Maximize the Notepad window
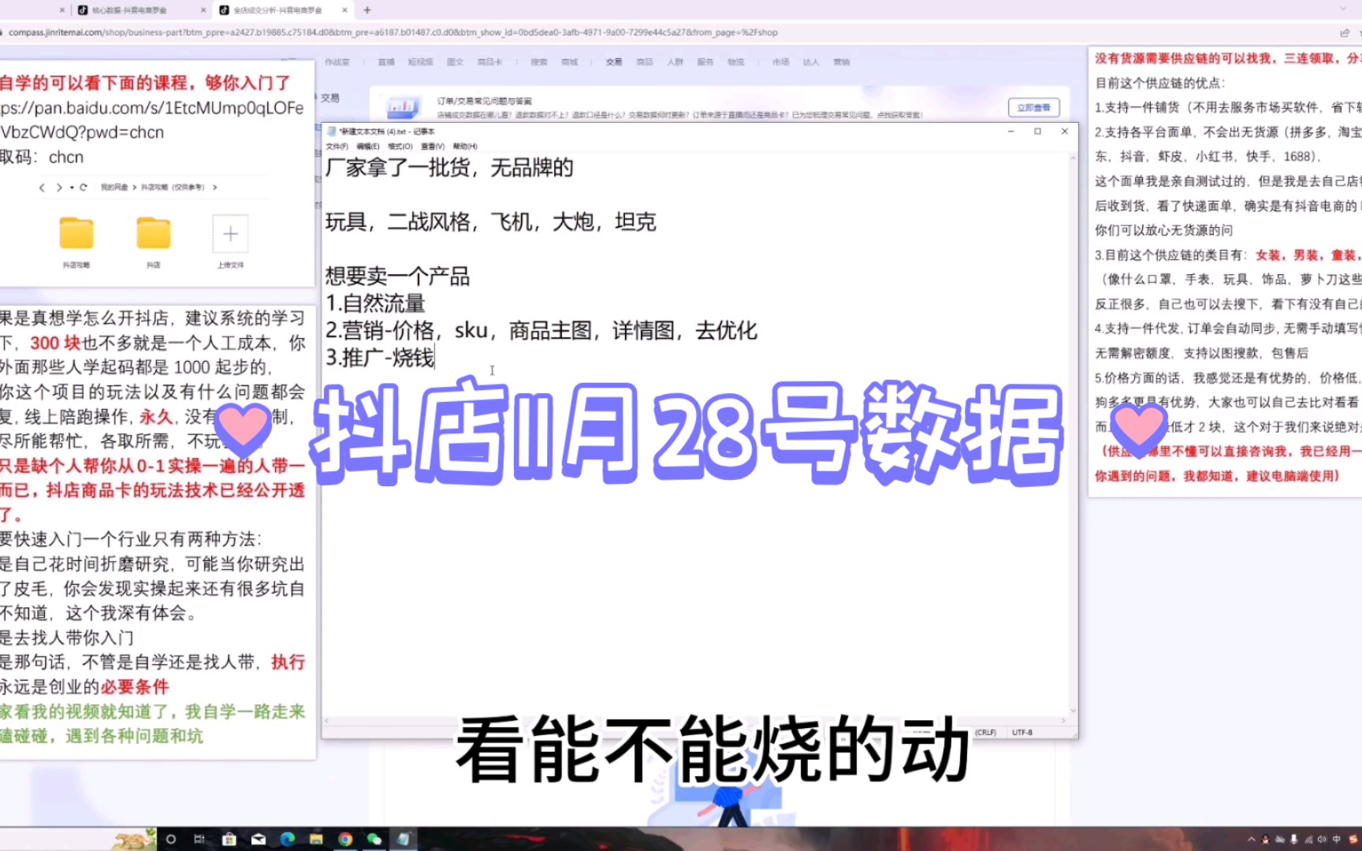The height and width of the screenshot is (851, 1362). tap(1038, 132)
